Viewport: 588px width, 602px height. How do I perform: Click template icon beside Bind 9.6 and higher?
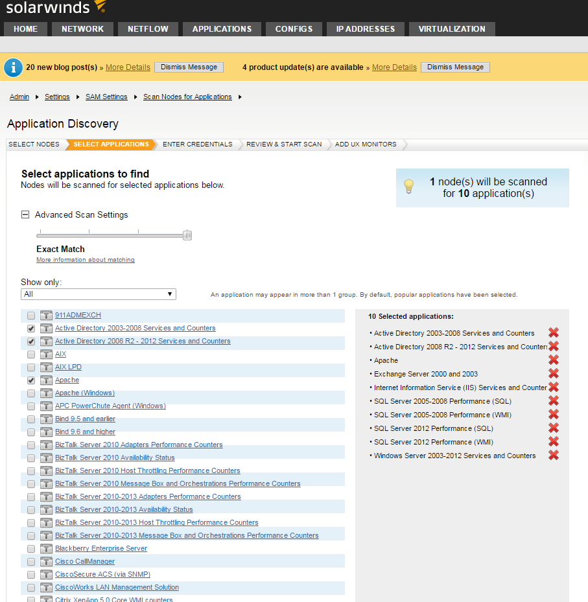tap(46, 432)
